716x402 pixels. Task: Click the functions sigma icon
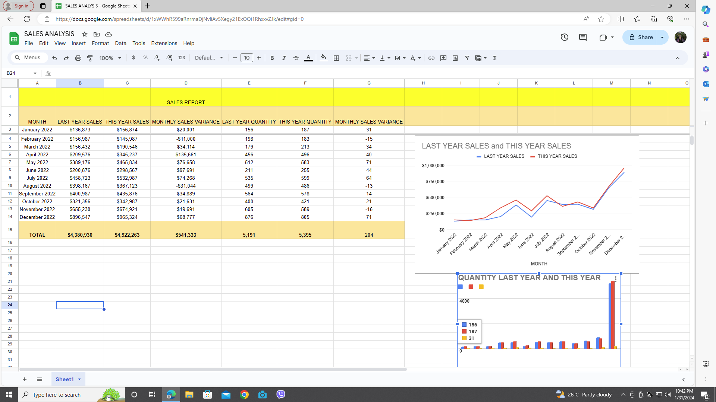click(x=495, y=58)
